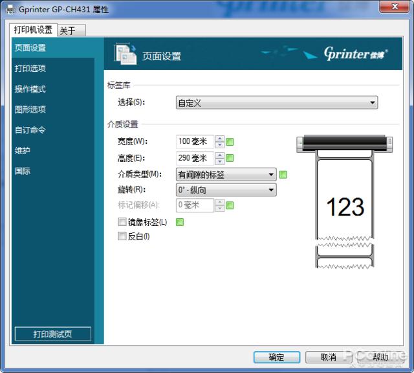Screen dimensions: 414x373
Task: Select 操作模式 in the sidebar
Action: click(53, 89)
